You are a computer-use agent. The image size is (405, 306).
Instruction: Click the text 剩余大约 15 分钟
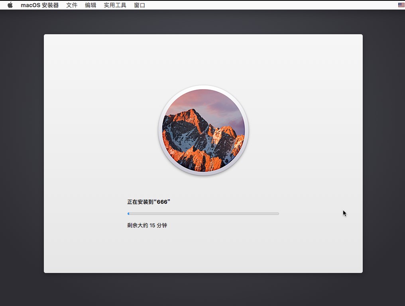pos(147,225)
